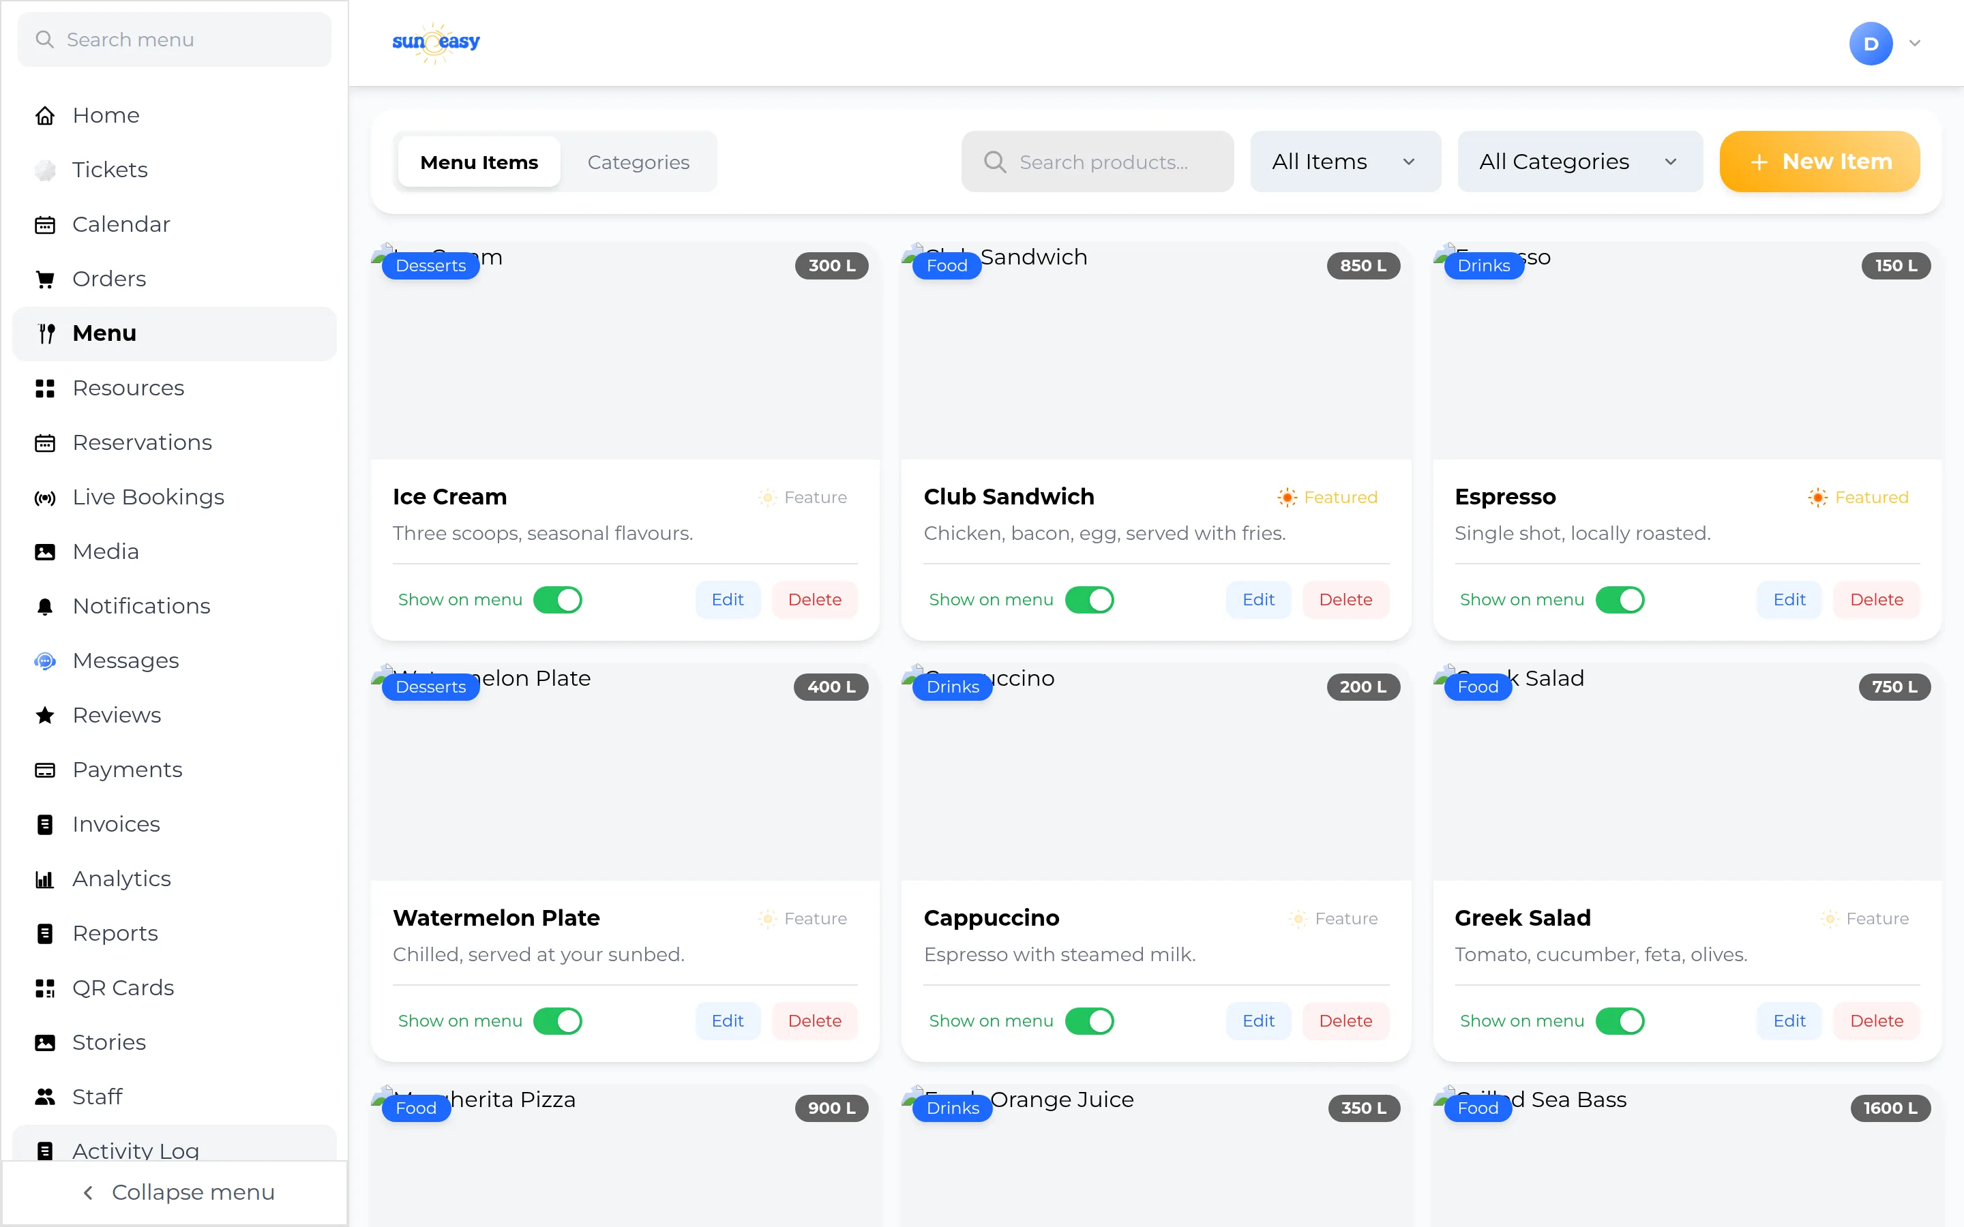
Task: Click the Calendar icon in sidebar
Action: pos(46,225)
